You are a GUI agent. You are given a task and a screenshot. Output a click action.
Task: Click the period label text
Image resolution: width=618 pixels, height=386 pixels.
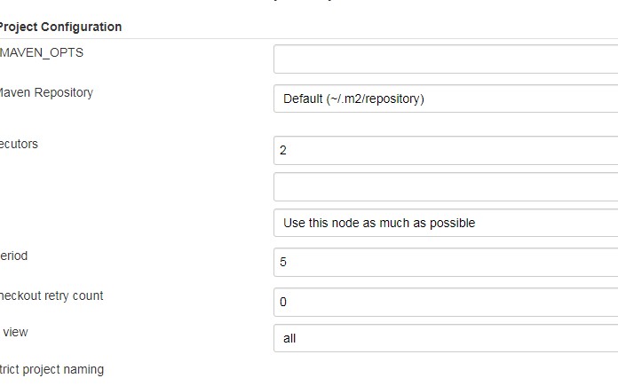[x=13, y=256]
